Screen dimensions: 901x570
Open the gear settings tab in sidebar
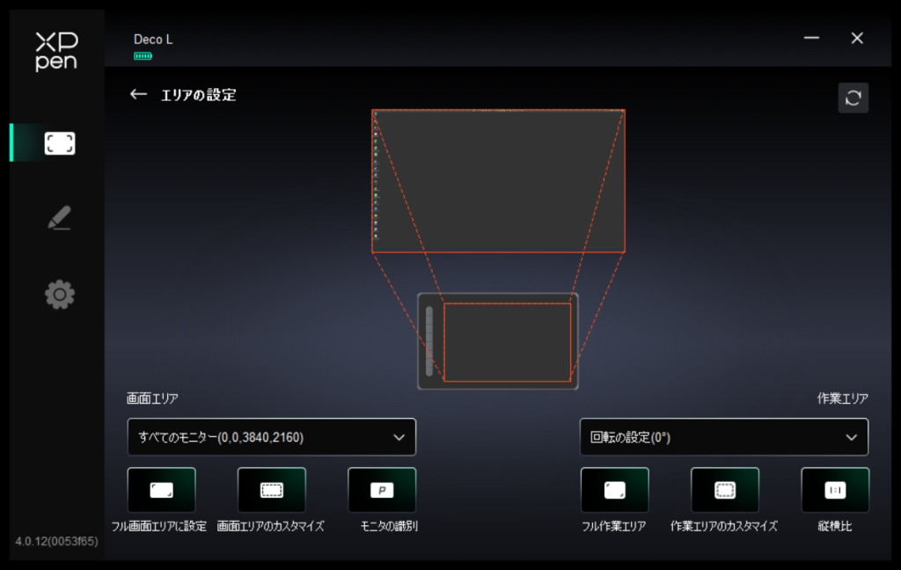60,294
